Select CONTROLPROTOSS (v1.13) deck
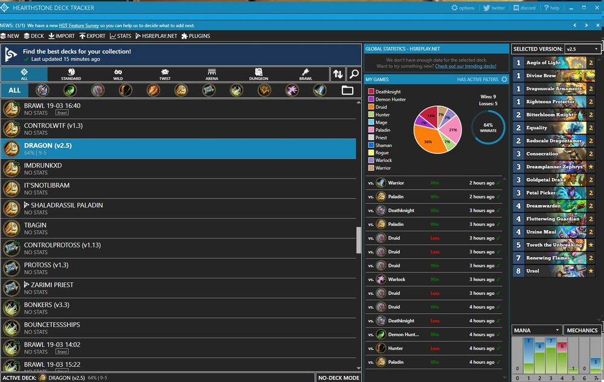Screen dimensions: 604x382 (x=179, y=248)
